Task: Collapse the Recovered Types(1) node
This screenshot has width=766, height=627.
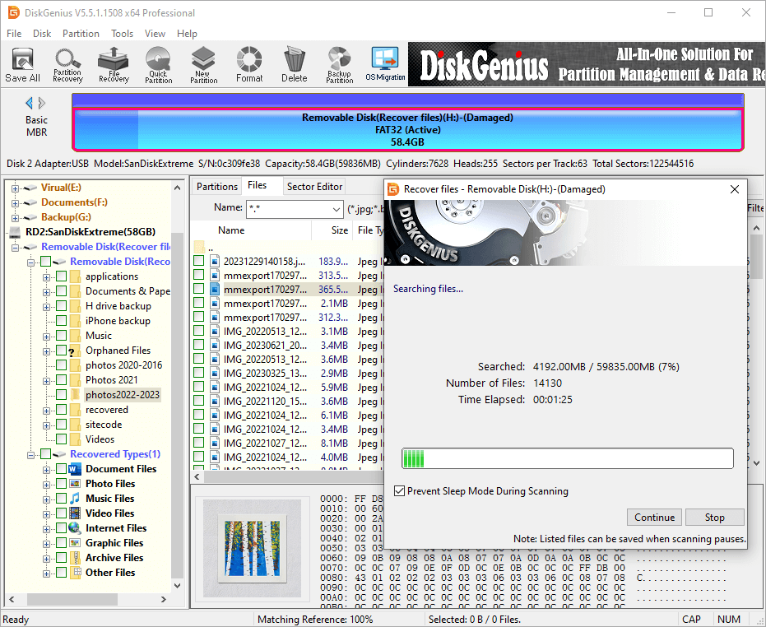Action: point(30,455)
